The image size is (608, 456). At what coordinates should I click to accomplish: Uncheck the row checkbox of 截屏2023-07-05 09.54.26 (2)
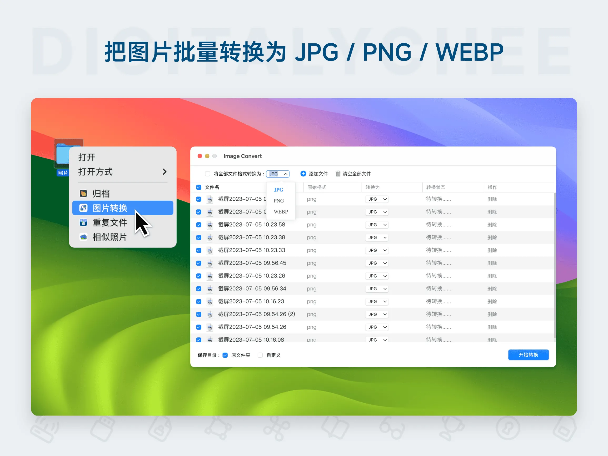[x=198, y=314]
